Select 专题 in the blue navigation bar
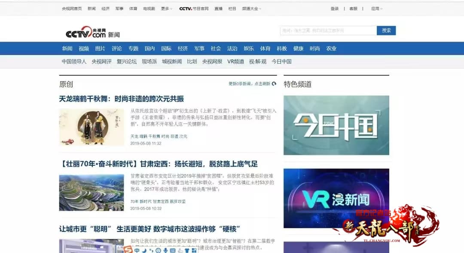The width and height of the screenshot is (464, 253). click(x=133, y=48)
